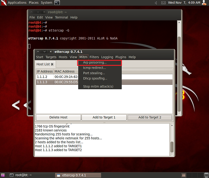The height and width of the screenshot is (178, 209).
Task: Choose Dhcp spoofing... from Mitm menu
Action: (x=100, y=78)
